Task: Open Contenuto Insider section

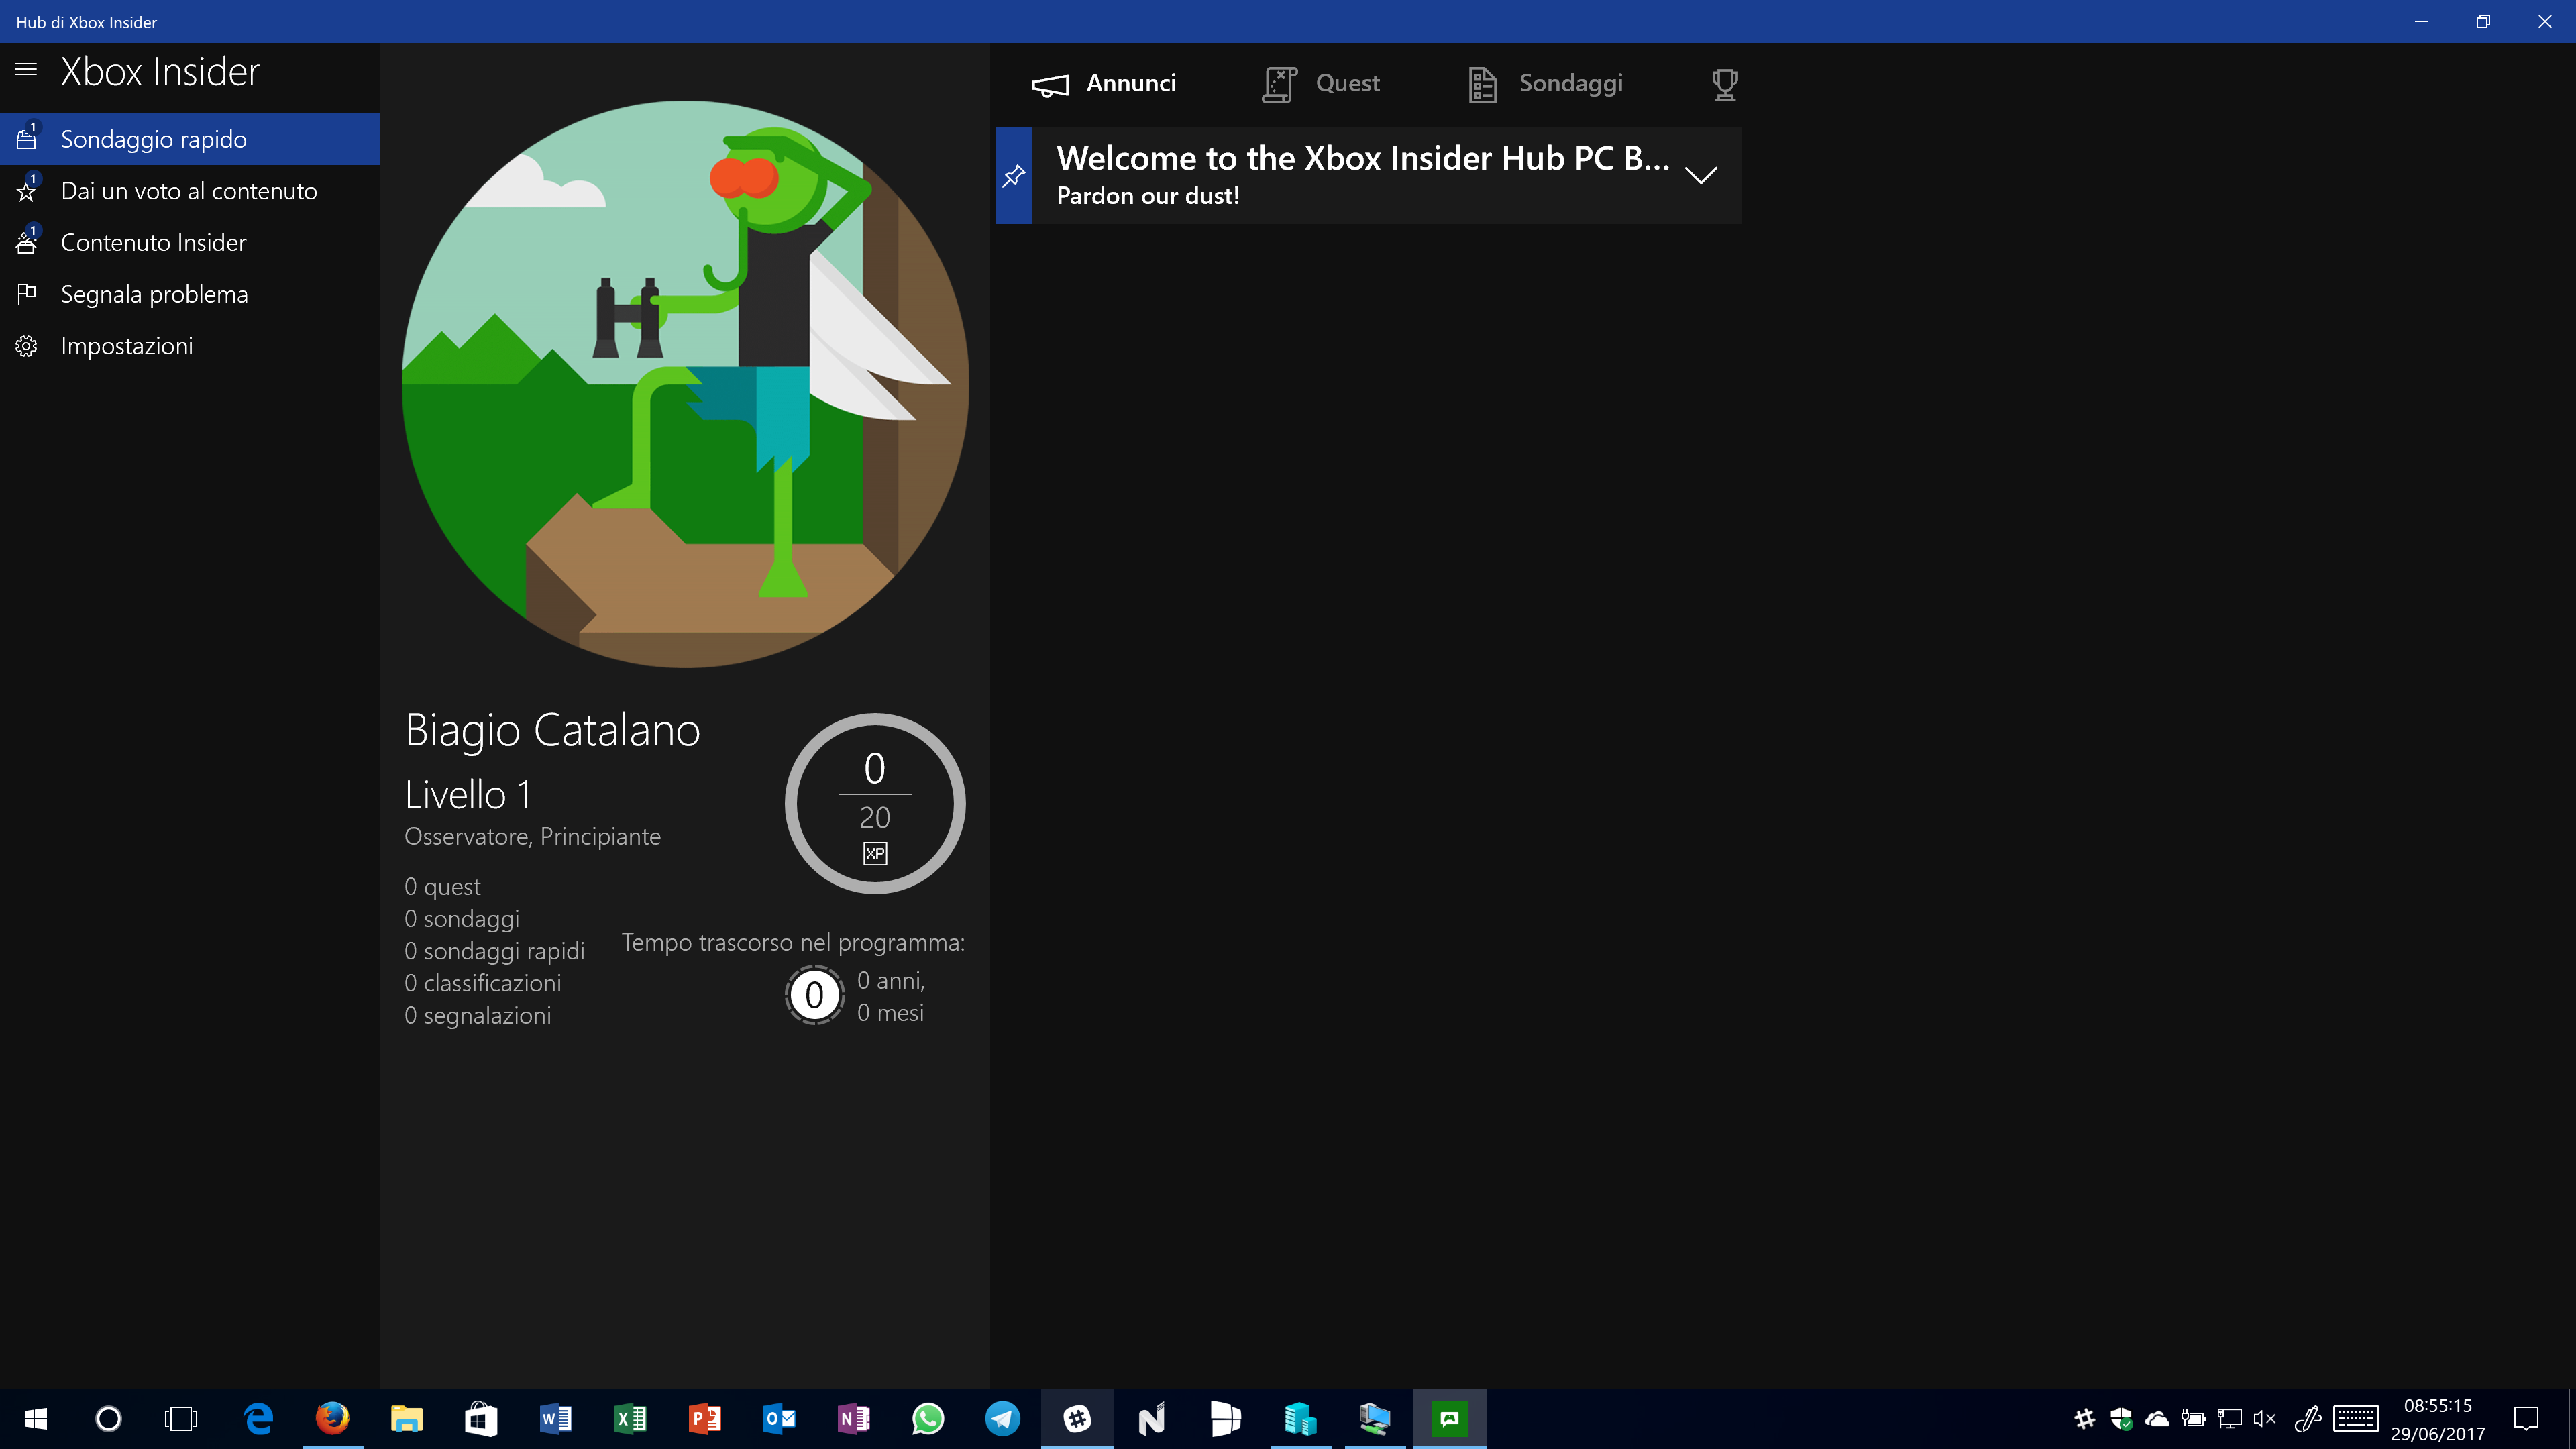Action: click(190, 243)
